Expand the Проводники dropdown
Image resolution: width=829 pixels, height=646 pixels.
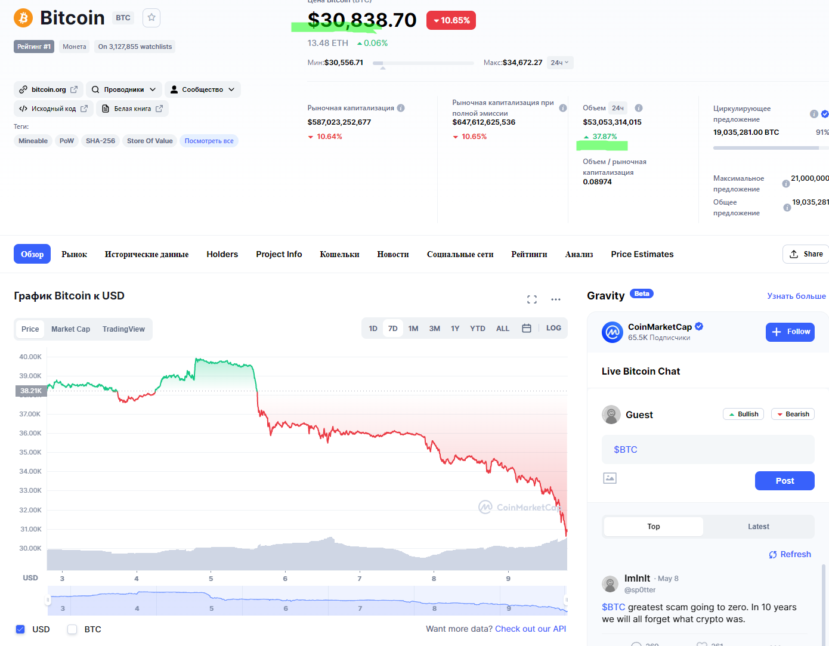click(124, 89)
